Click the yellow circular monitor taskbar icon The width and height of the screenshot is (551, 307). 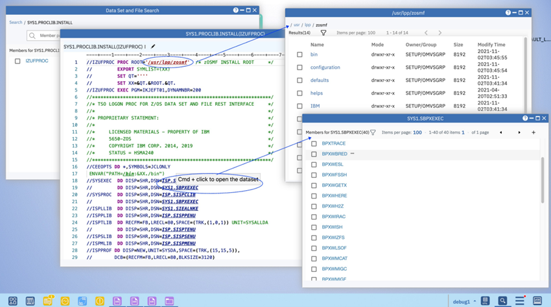(65, 301)
